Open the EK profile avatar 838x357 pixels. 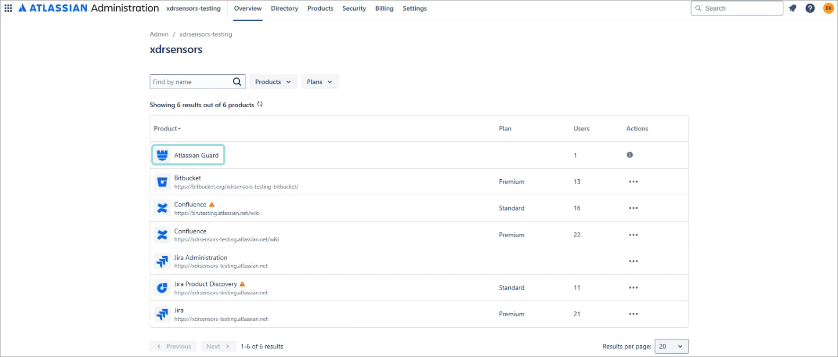click(828, 8)
